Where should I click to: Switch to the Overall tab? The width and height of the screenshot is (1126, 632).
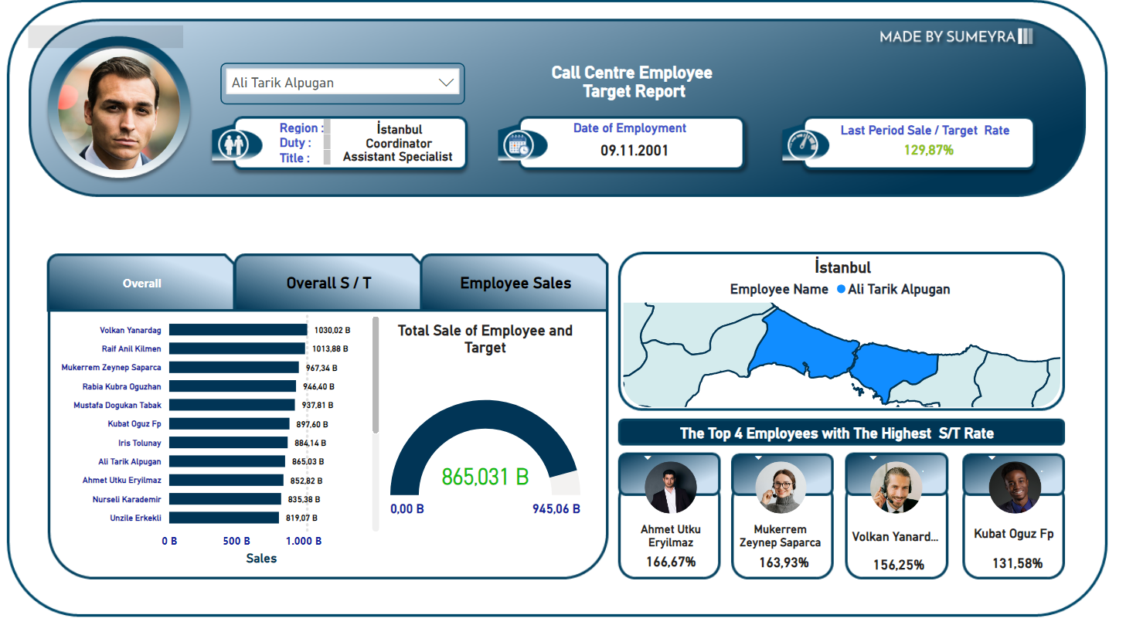(x=141, y=284)
